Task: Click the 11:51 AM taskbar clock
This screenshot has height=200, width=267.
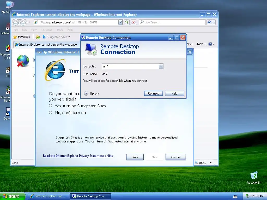Action: (x=257, y=196)
